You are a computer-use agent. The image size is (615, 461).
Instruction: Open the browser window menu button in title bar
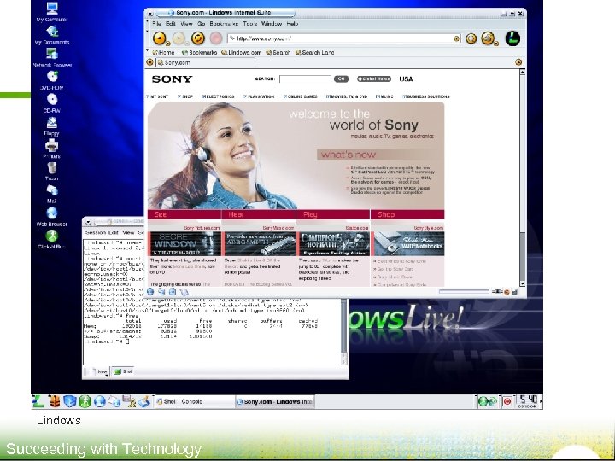149,14
